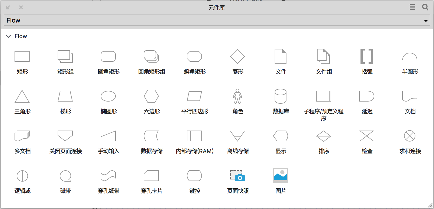Viewport: 434px width, 209px height.
Task: Open the 元件库 panel hamburger menu
Action: 412,7
